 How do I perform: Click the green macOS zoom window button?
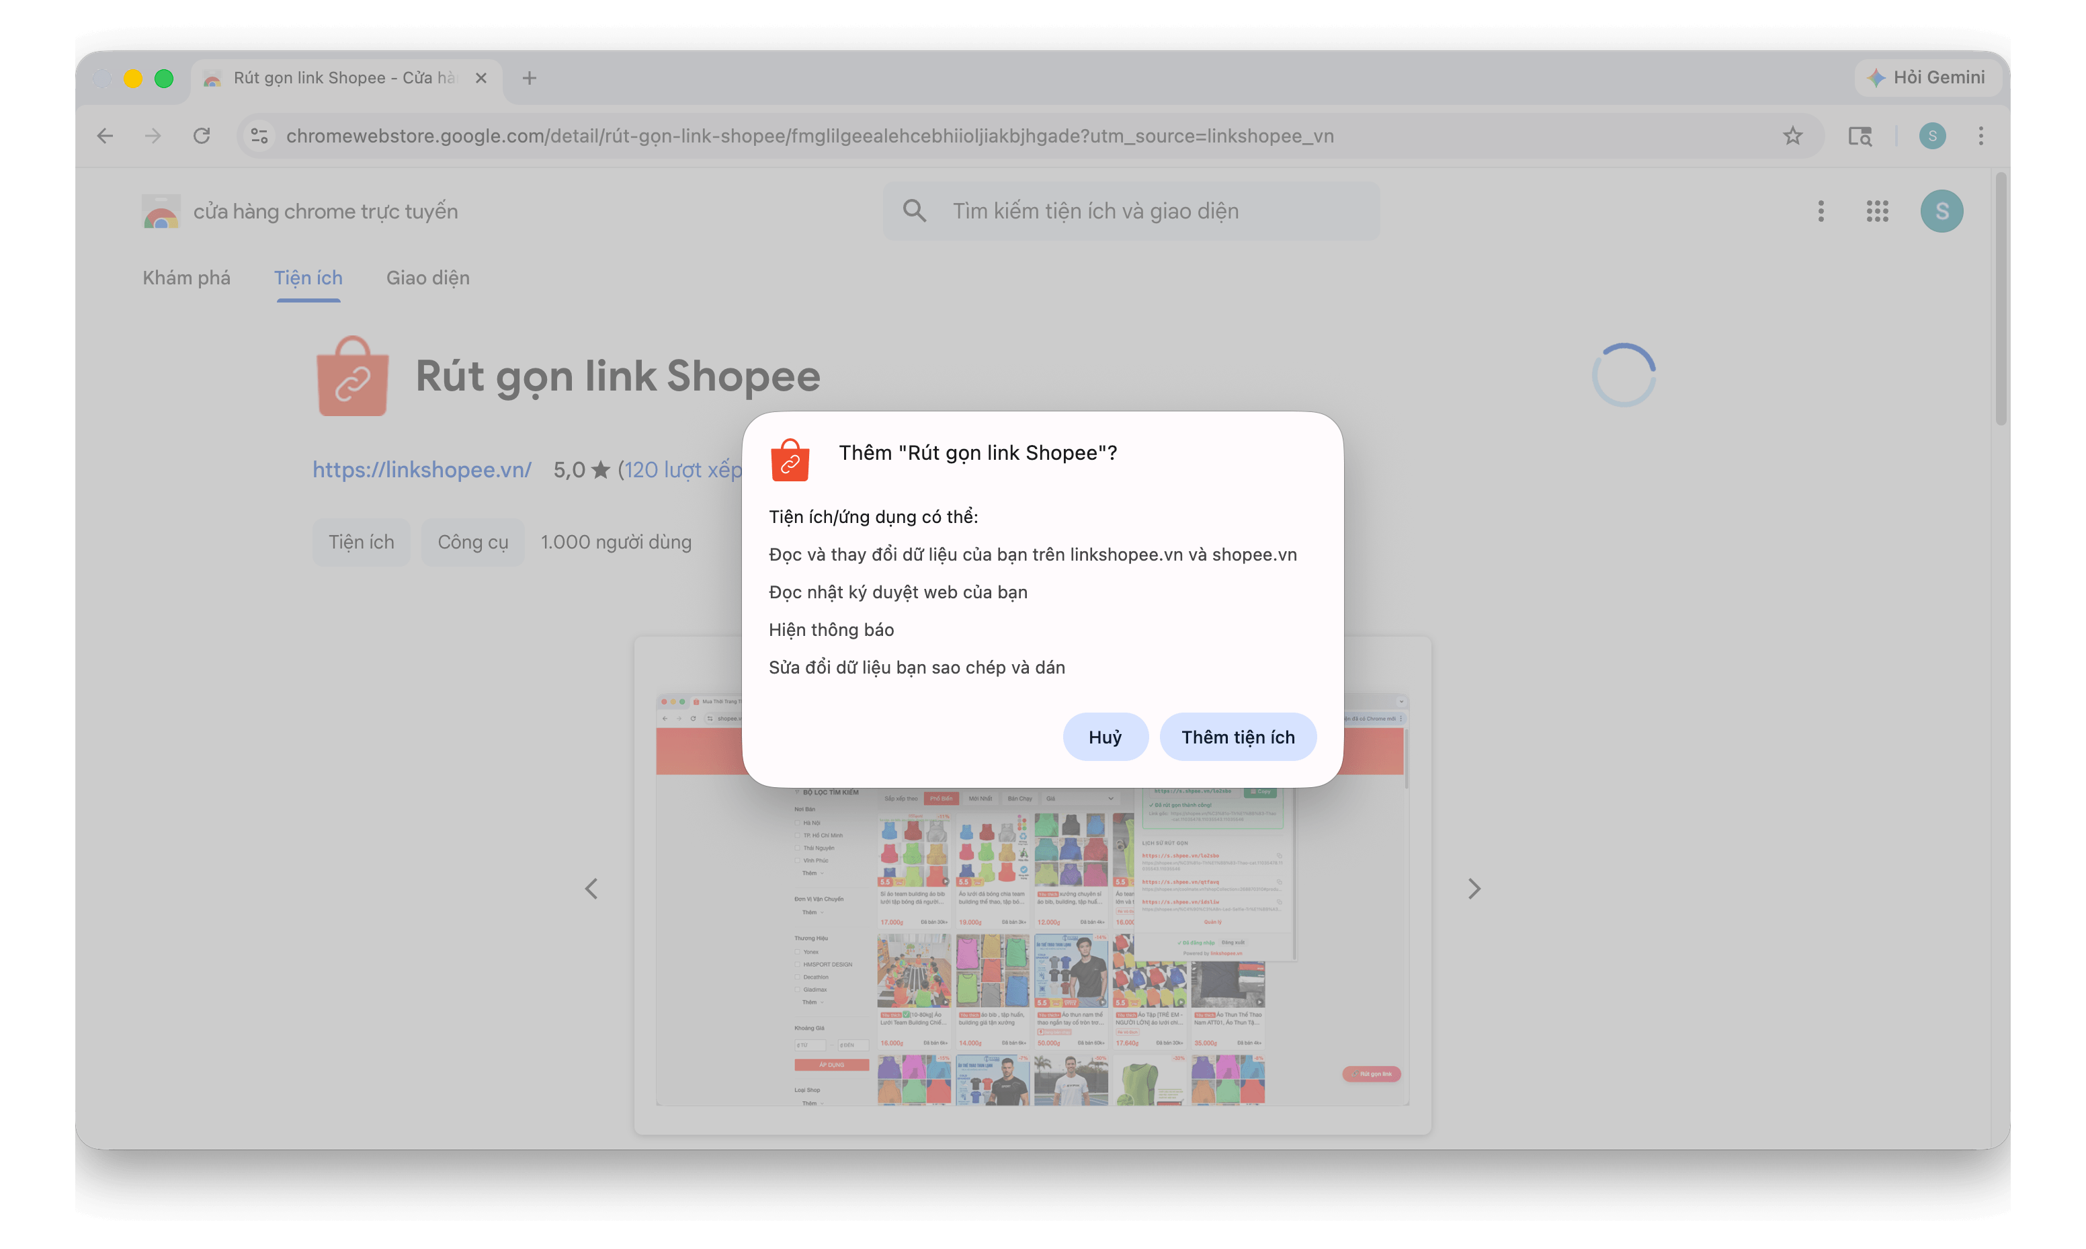pos(164,78)
